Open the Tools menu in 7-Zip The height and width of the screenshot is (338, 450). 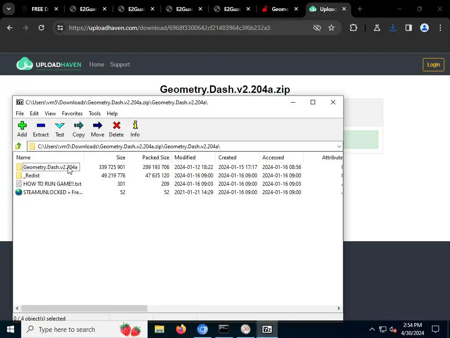coord(95,114)
